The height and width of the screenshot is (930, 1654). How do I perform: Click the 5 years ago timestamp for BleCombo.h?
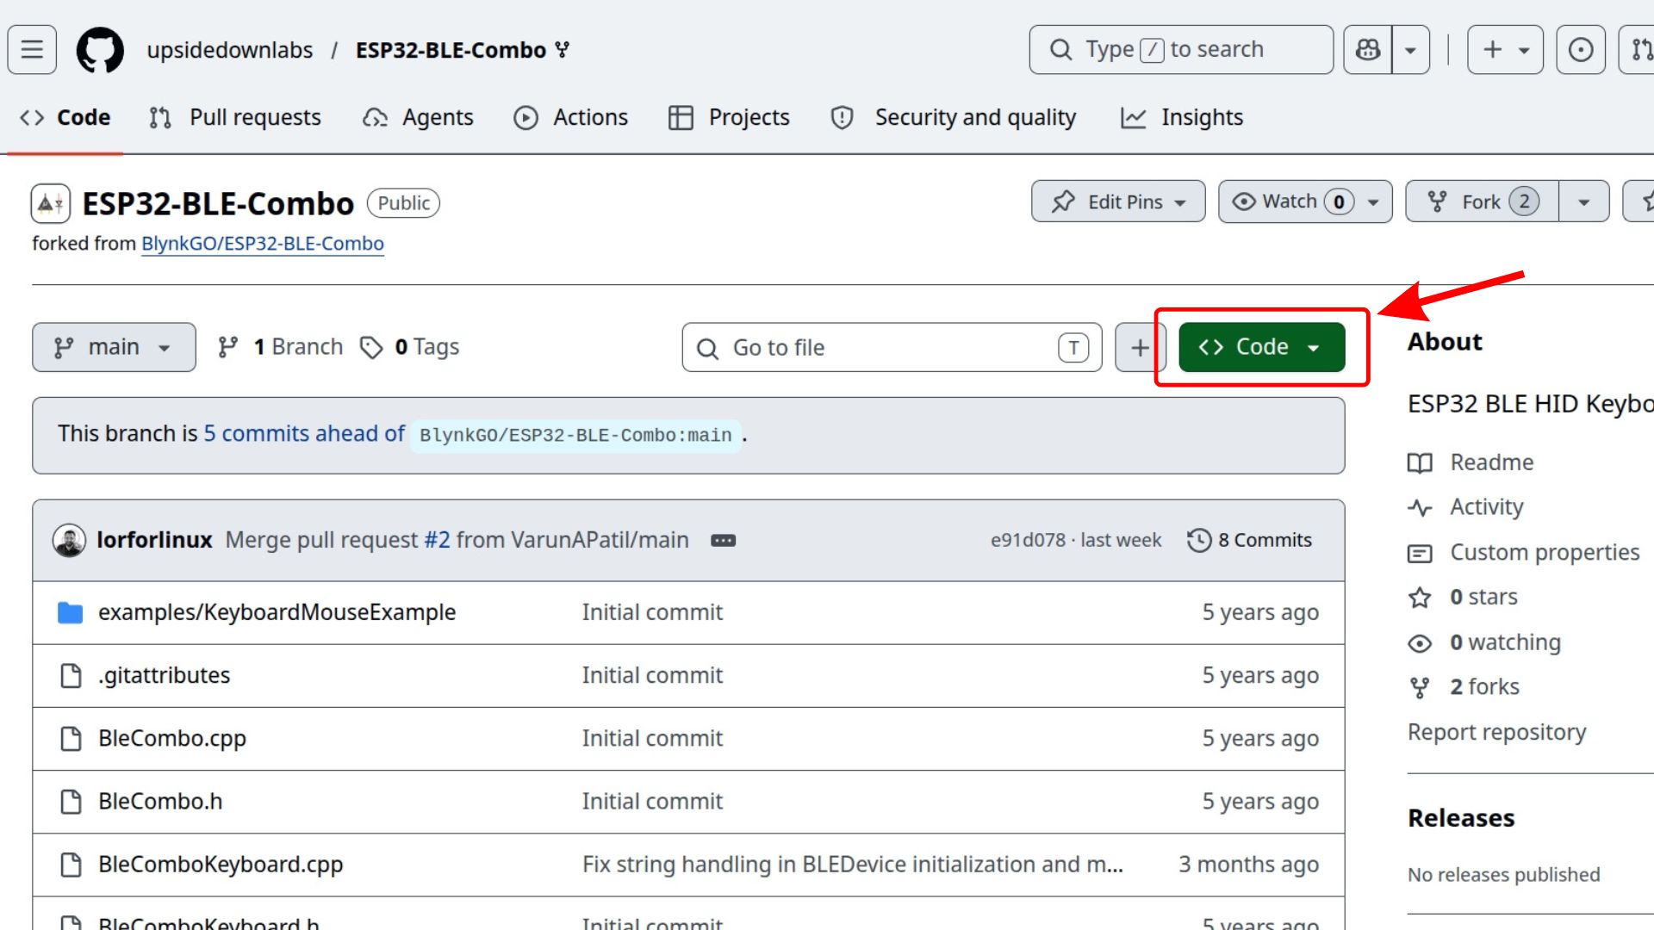click(x=1260, y=801)
